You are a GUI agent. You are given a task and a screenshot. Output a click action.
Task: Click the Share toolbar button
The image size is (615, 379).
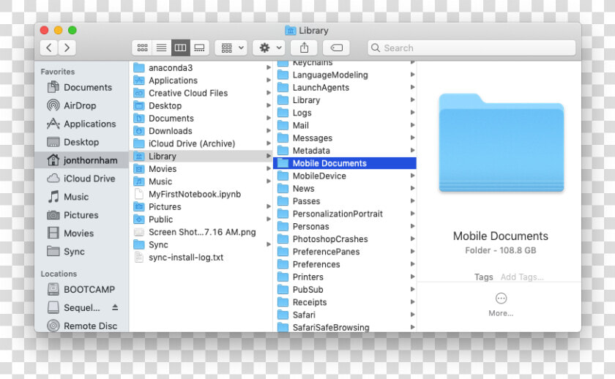[x=304, y=48]
